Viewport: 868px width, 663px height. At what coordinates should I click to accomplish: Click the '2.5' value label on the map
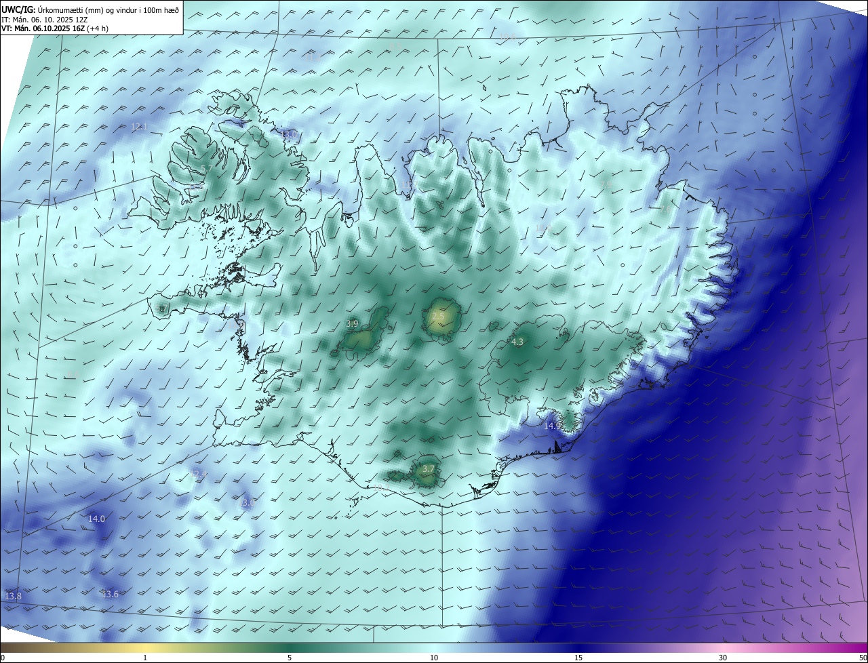438,317
